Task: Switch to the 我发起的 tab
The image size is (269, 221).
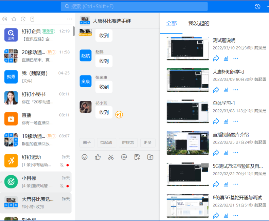Action: point(199,23)
